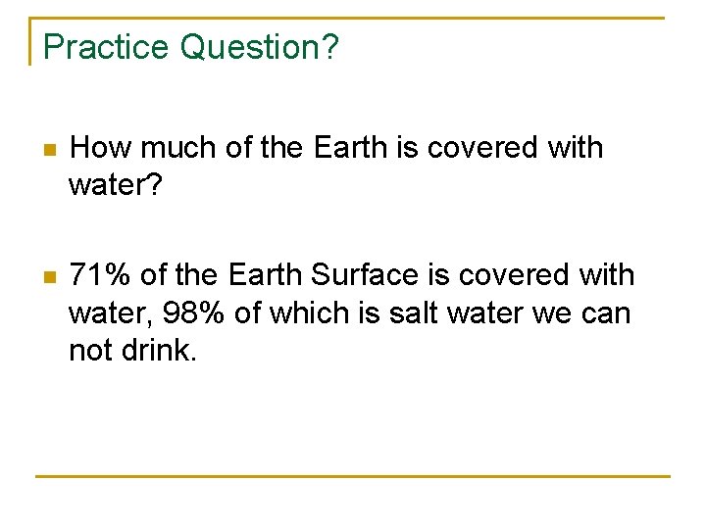This screenshot has height=529, width=706.
Task: Click the "71%" figure in the answer
Action: pyautogui.click(x=99, y=274)
